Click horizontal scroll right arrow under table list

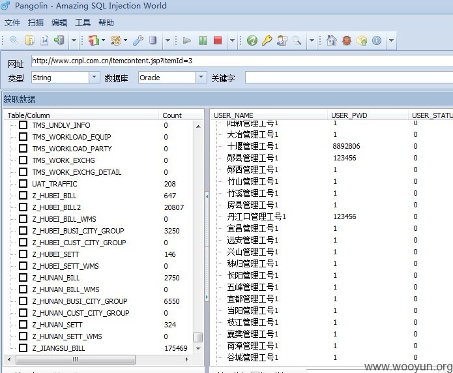coord(186,359)
